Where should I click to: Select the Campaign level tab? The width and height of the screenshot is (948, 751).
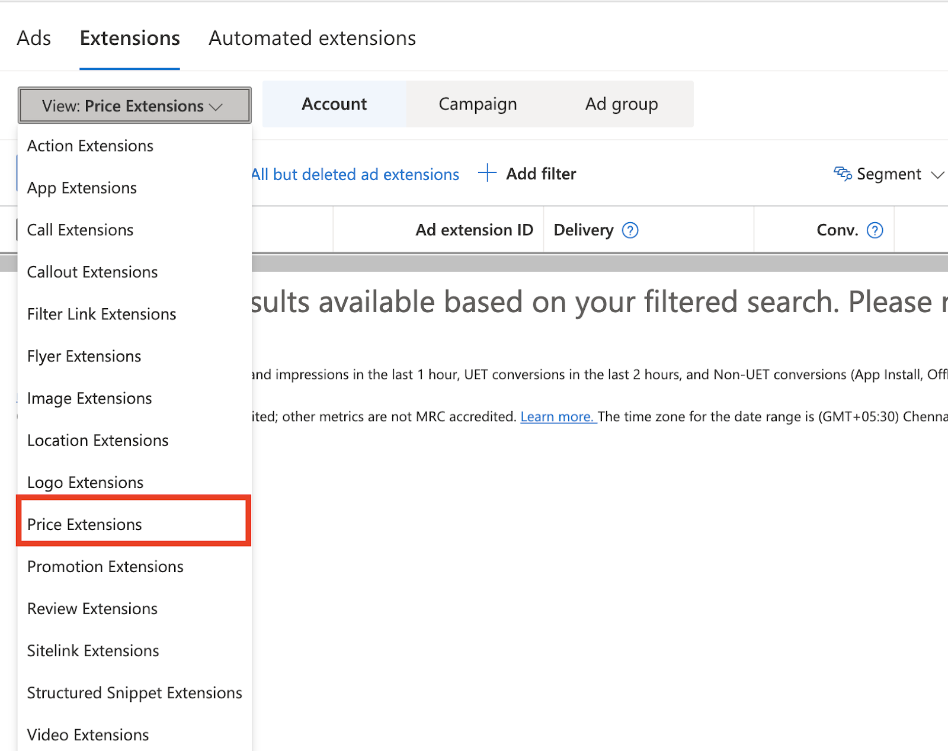pos(478,104)
